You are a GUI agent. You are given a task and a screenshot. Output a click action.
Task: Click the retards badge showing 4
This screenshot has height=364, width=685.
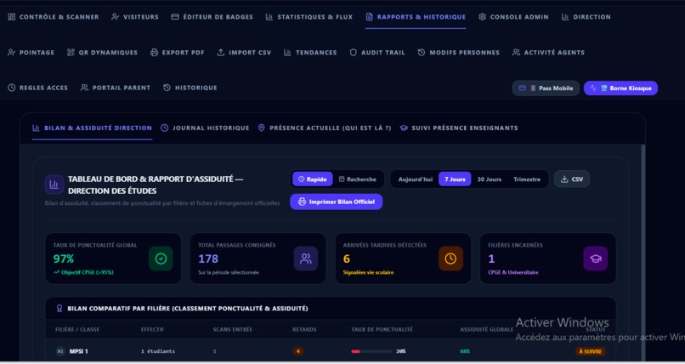pos(298,351)
